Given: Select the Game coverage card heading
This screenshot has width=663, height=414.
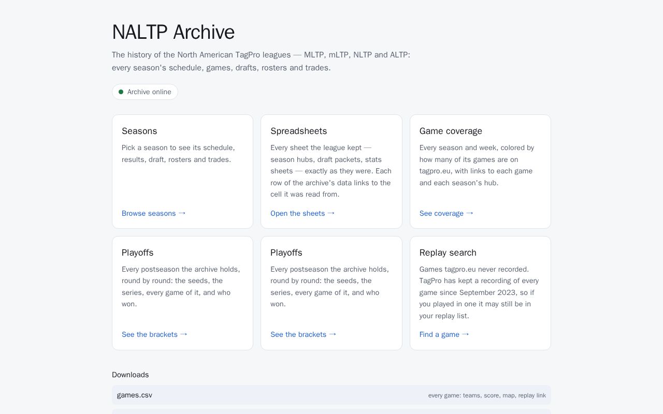Looking at the screenshot, I should [x=451, y=131].
